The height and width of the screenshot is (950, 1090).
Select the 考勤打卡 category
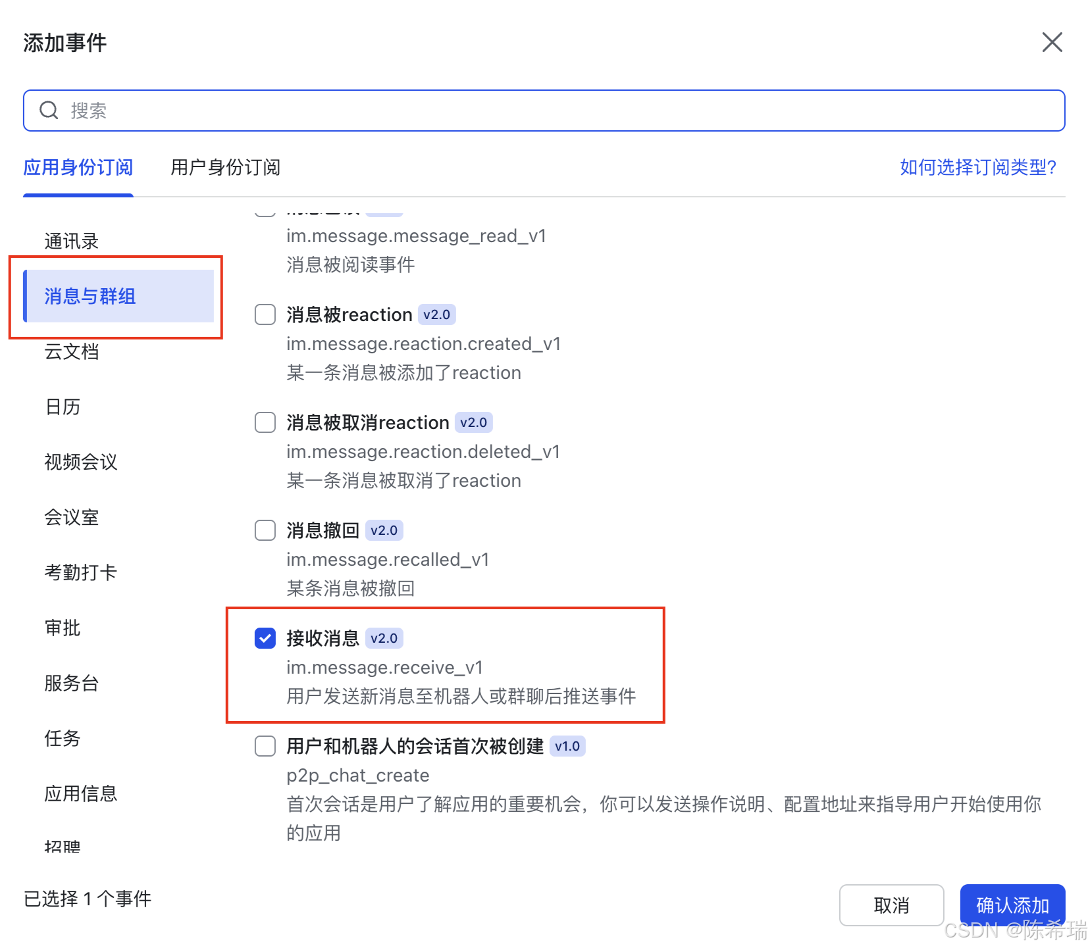click(x=80, y=572)
